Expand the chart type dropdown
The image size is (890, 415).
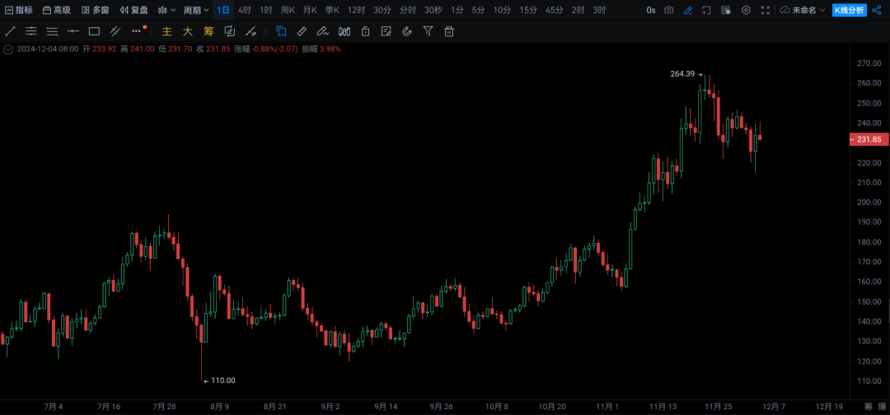click(x=166, y=10)
